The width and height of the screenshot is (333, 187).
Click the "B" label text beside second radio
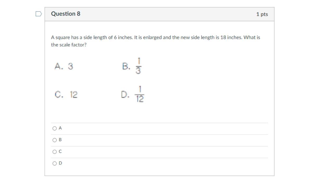point(60,140)
